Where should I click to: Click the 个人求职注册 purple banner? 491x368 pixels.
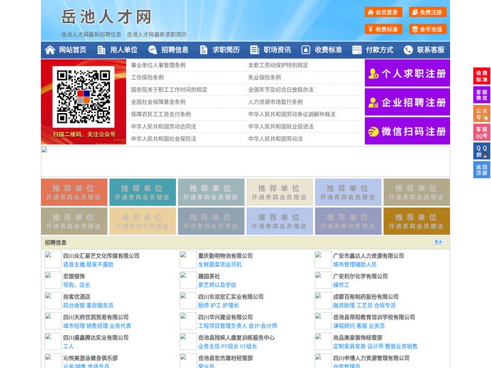[407, 73]
